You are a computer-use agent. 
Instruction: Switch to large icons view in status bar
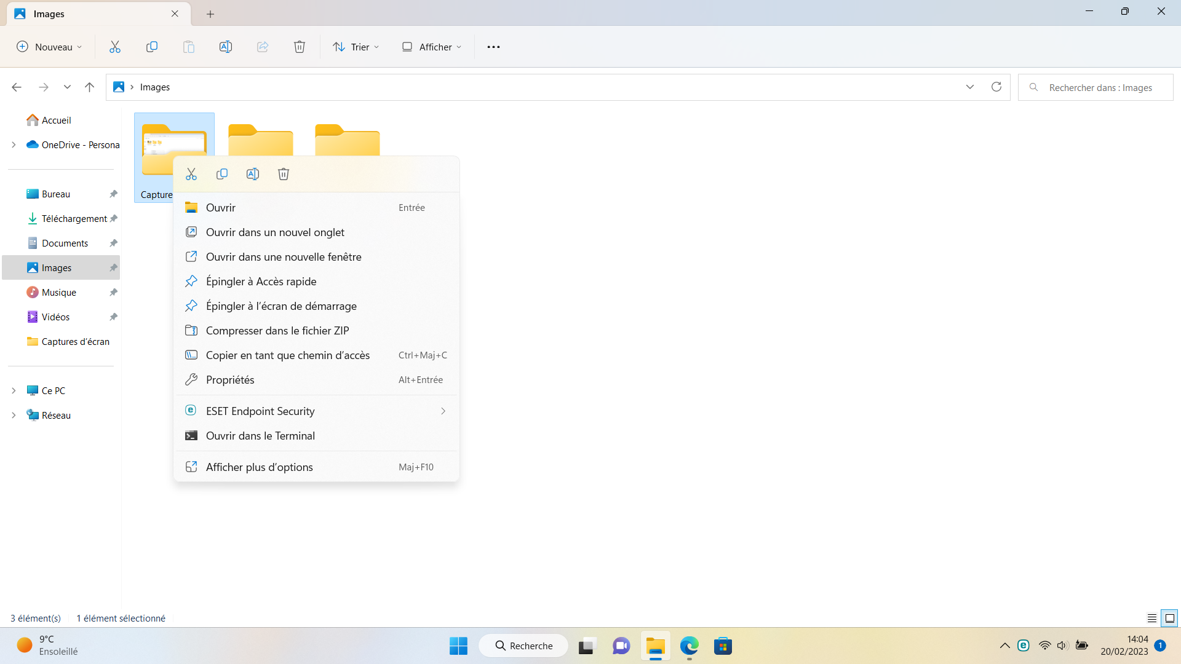[1170, 619]
